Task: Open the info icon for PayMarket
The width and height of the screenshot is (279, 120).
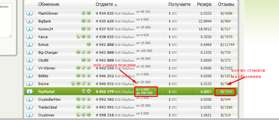Action: (30, 92)
